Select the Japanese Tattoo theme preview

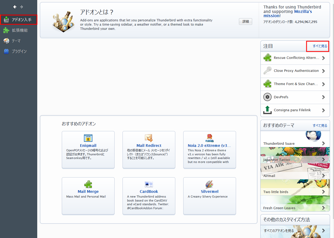pos(295,155)
